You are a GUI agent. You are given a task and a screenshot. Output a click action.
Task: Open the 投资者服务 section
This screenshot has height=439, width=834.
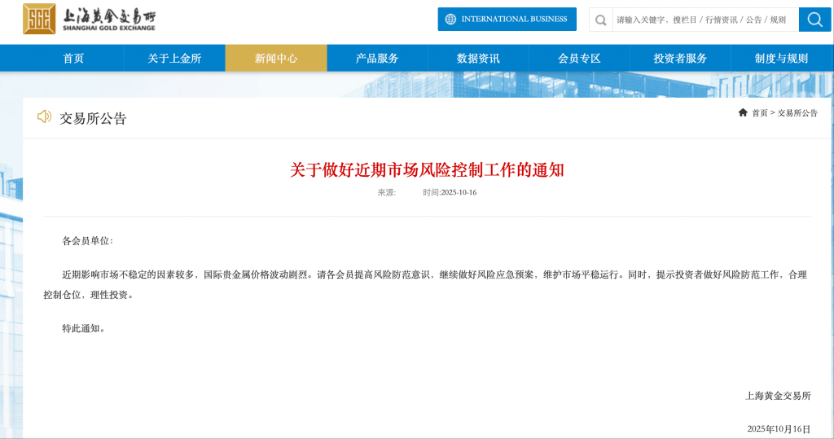(680, 58)
